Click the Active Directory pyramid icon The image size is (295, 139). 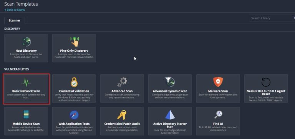coord(170,115)
